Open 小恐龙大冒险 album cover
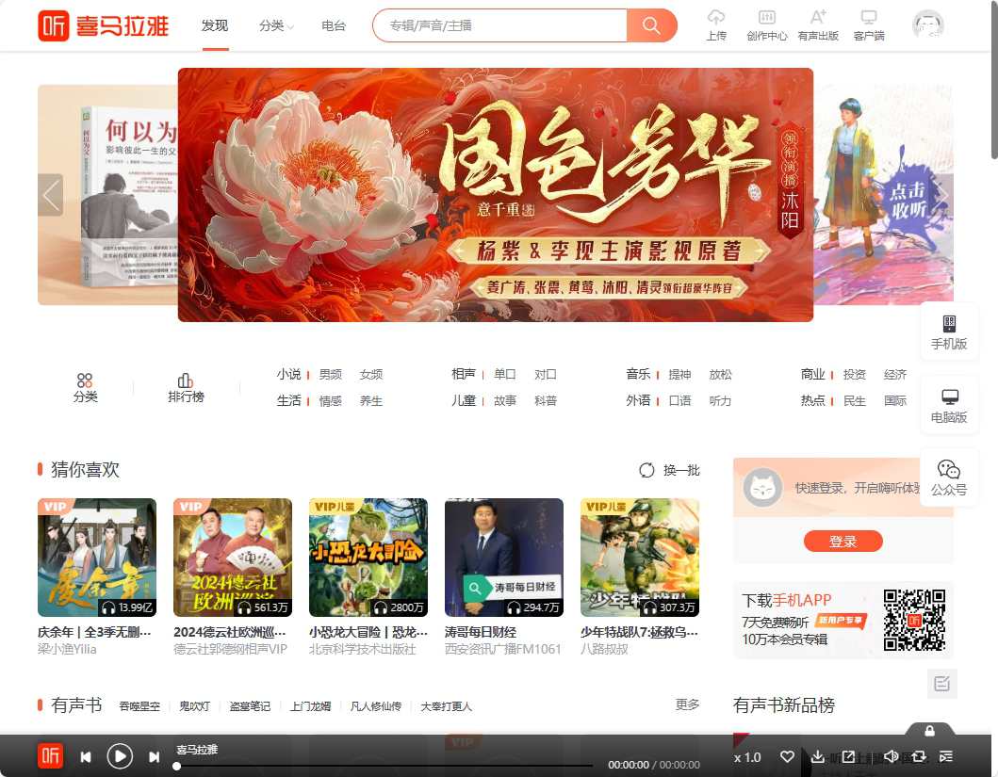998x777 pixels. pyautogui.click(x=368, y=558)
